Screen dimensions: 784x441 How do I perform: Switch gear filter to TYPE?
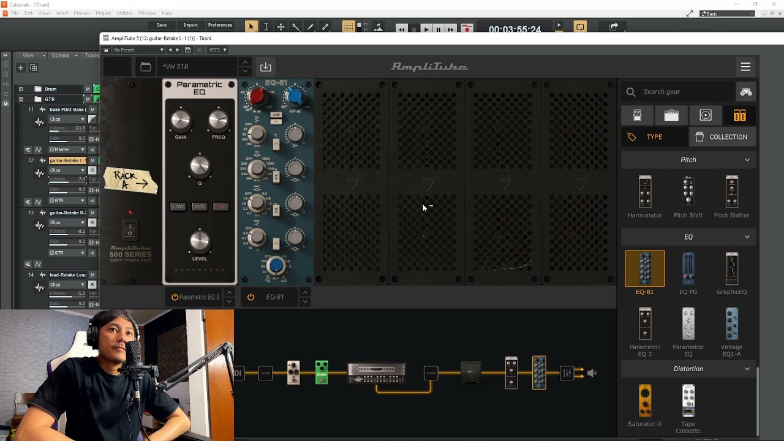[654, 137]
